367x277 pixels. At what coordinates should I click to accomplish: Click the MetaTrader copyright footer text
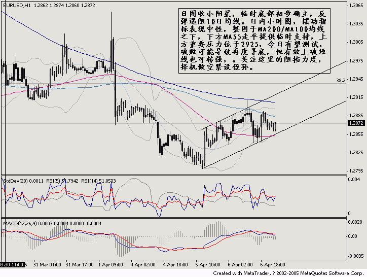coord(288,273)
